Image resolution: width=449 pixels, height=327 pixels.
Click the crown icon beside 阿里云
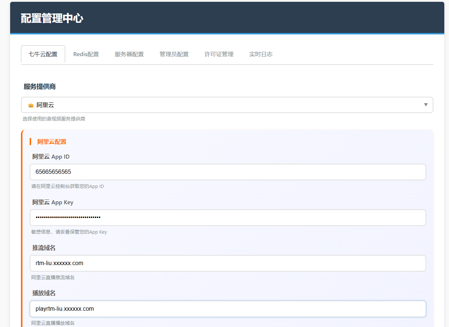click(31, 105)
